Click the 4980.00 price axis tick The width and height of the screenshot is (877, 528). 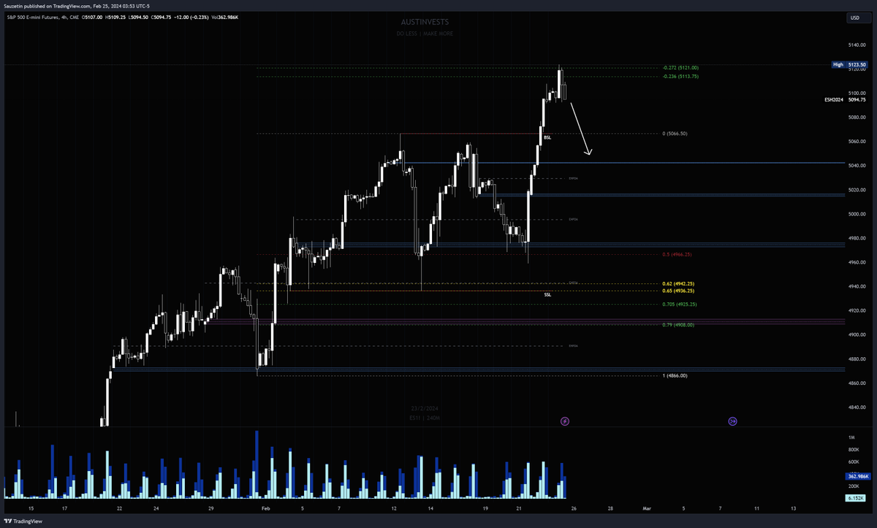pos(857,239)
